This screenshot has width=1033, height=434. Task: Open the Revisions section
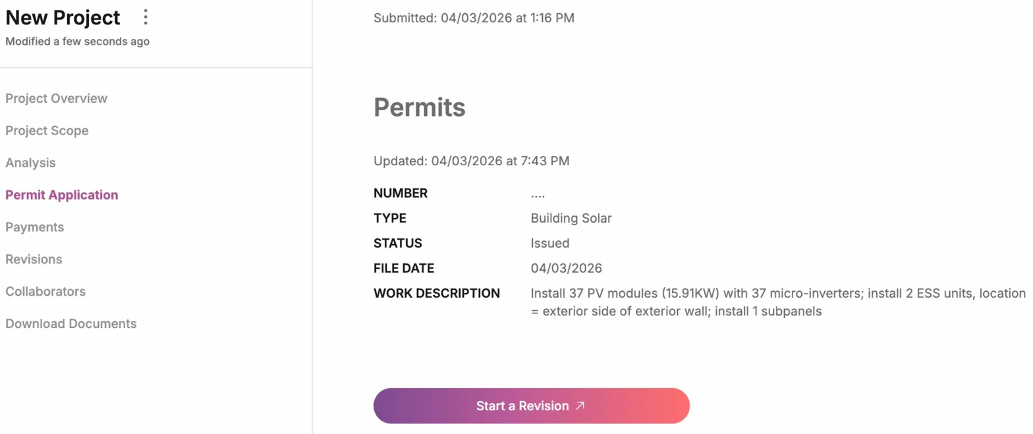(33, 259)
